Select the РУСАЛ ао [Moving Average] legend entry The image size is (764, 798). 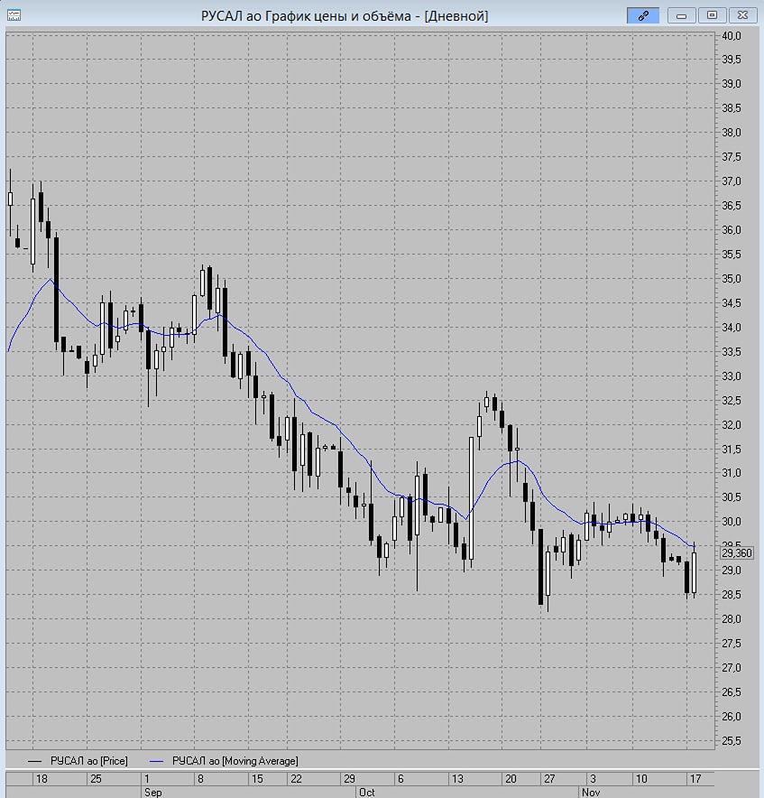pyautogui.click(x=225, y=761)
